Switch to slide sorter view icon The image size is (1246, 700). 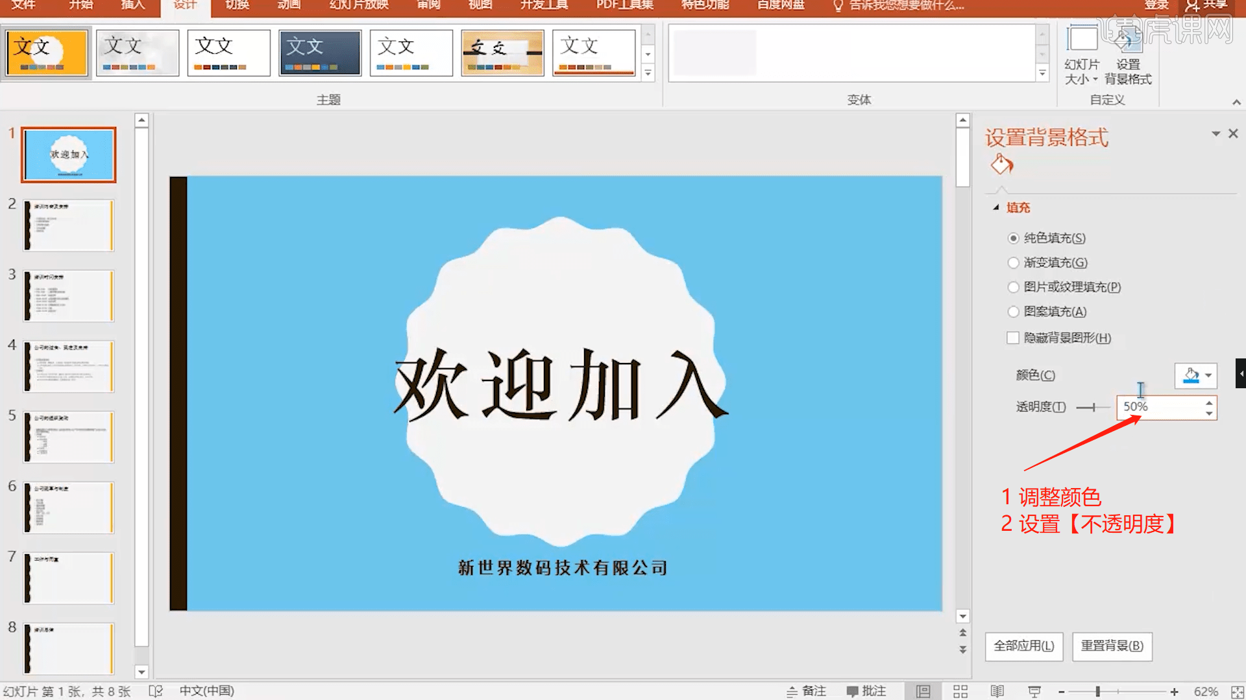[x=960, y=692]
